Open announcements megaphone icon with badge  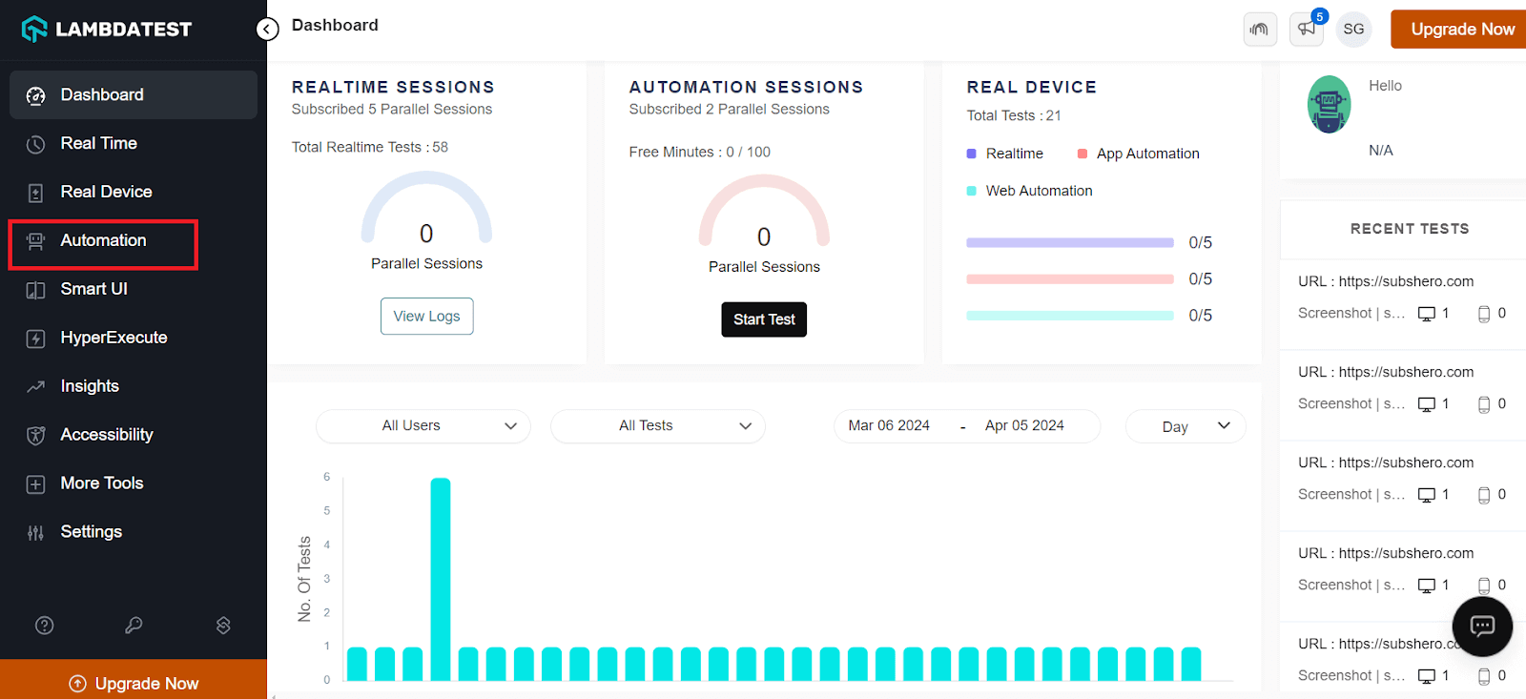[1307, 29]
